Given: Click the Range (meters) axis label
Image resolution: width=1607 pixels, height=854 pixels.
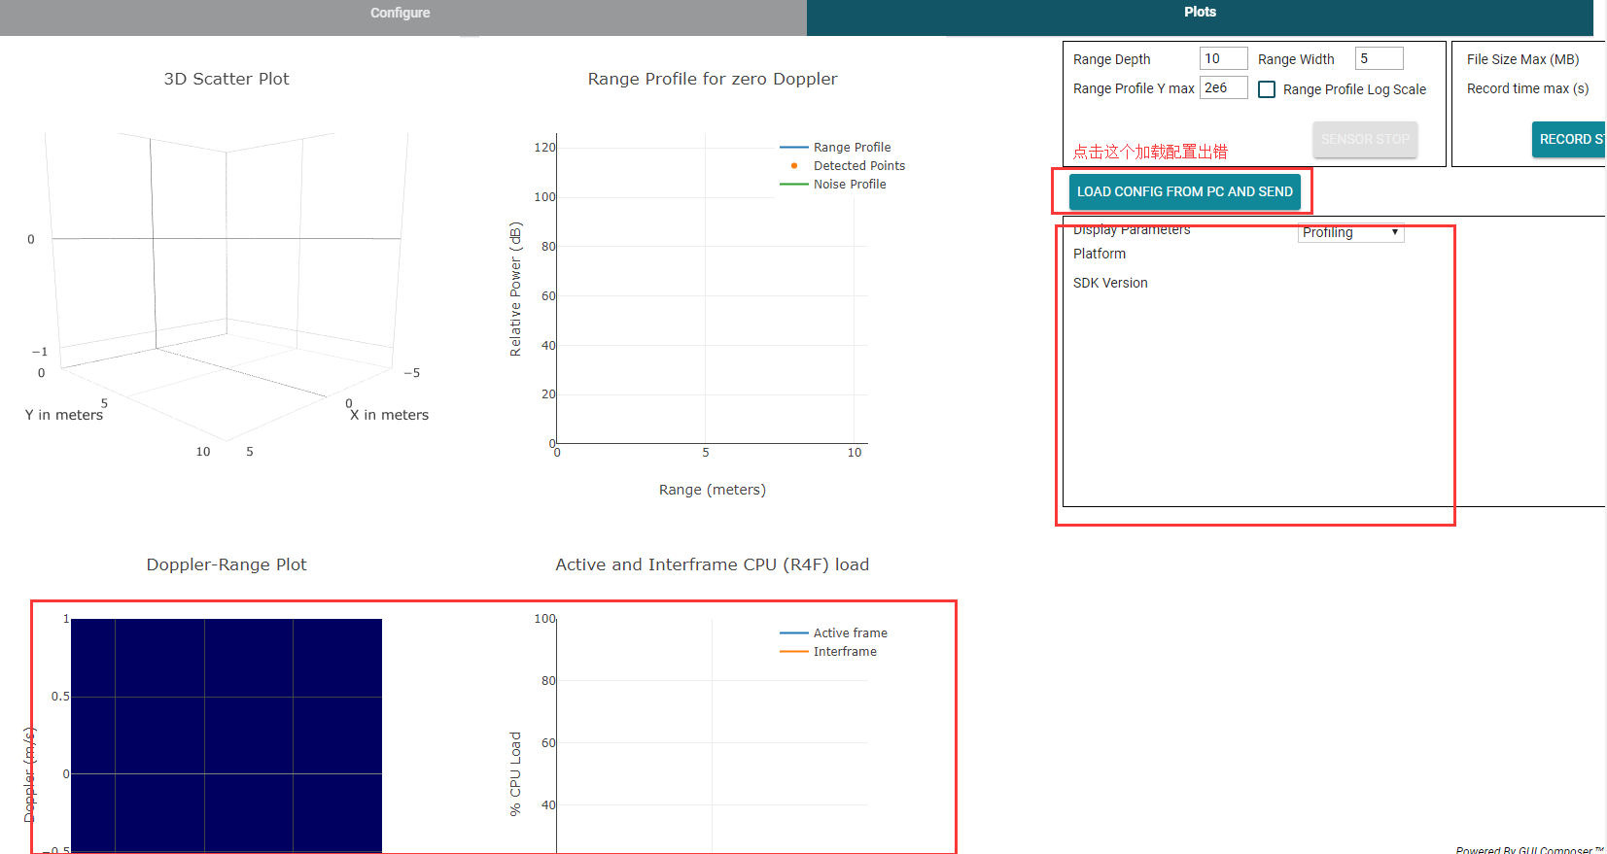Looking at the screenshot, I should pyautogui.click(x=713, y=490).
